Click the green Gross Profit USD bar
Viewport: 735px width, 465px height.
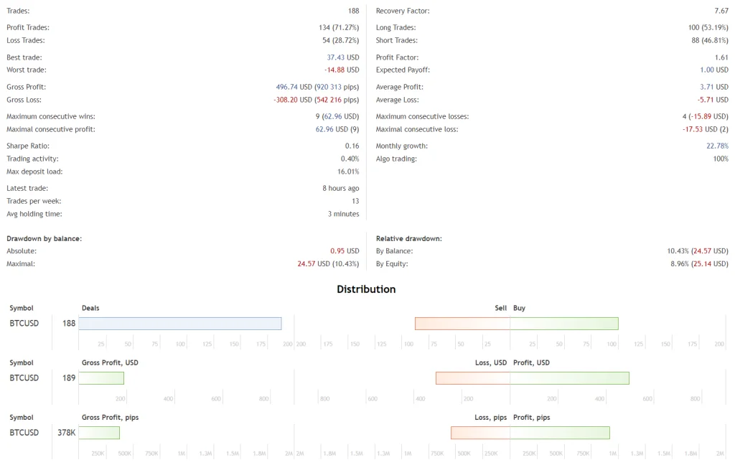101,378
